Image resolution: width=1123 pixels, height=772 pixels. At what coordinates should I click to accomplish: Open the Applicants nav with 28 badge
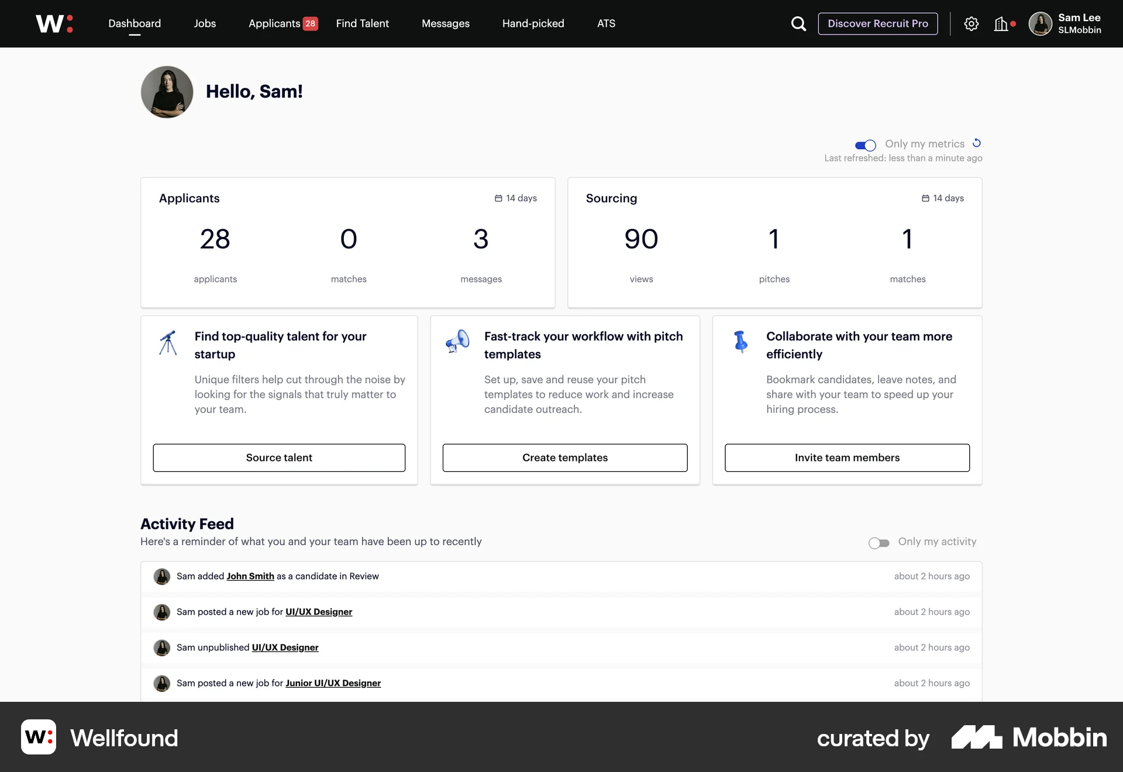coord(275,23)
